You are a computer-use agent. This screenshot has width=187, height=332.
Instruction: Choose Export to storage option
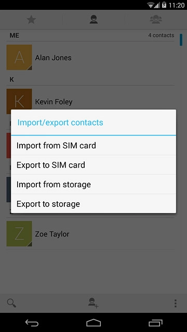pyautogui.click(x=94, y=204)
